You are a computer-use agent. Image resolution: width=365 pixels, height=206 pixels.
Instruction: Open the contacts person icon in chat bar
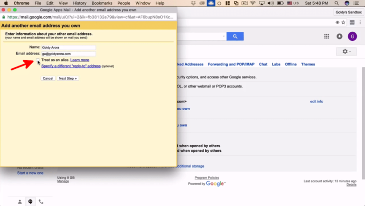20,202
